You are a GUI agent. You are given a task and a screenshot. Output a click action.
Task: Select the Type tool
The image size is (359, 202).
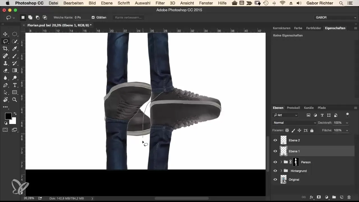pyautogui.click(x=15, y=85)
